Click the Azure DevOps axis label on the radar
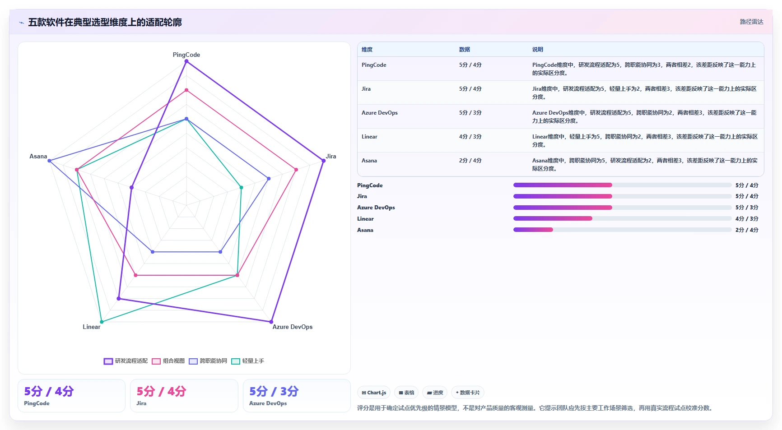This screenshot has height=430, width=782. [293, 327]
